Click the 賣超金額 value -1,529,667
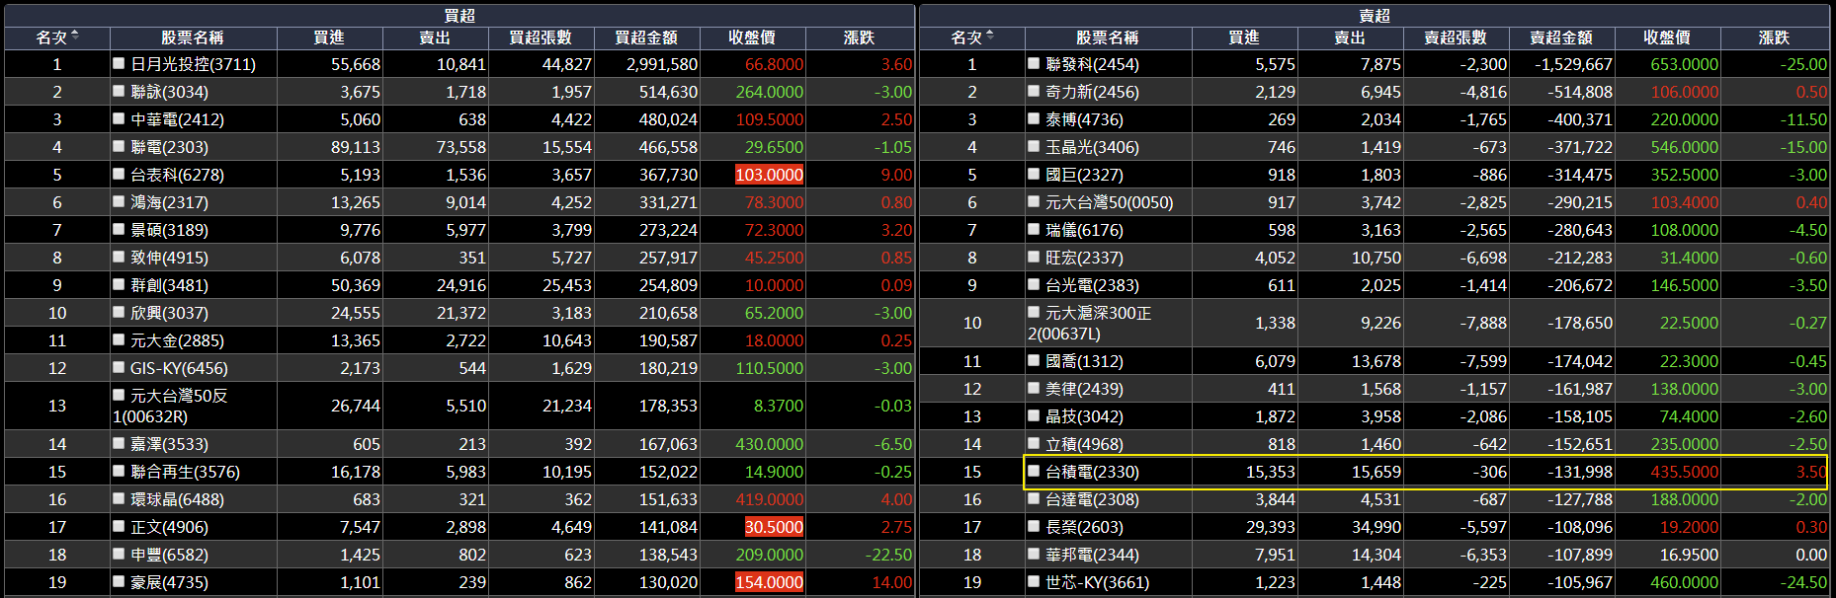1836x598 pixels. tap(1574, 64)
